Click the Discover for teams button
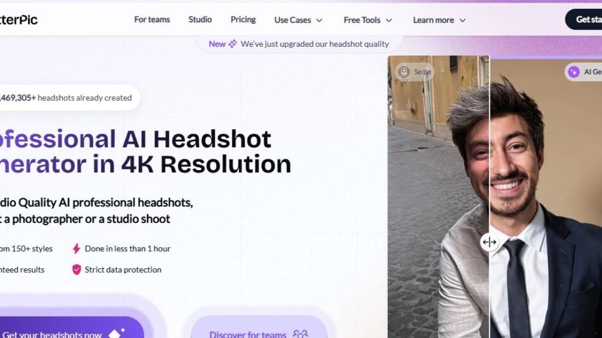Viewport: 602px width, 338px height. click(x=258, y=332)
